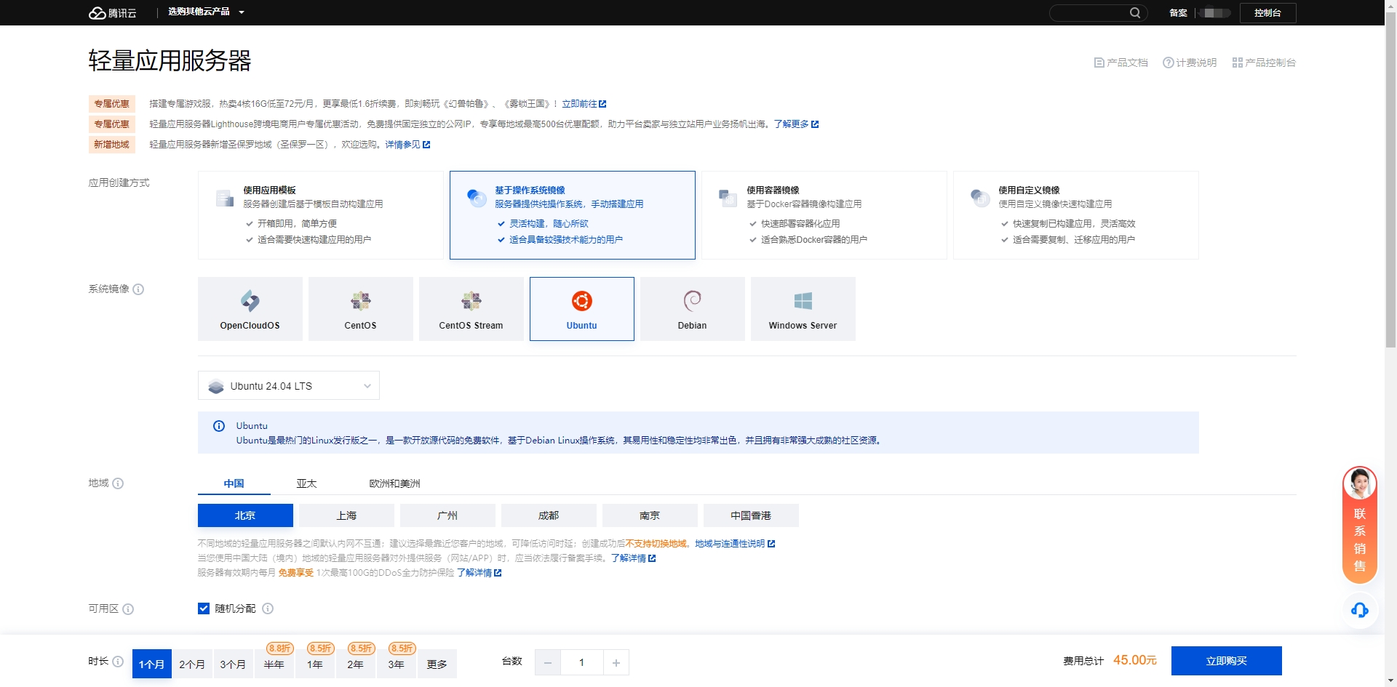Switch to the 中国 region tab
The height and width of the screenshot is (687, 1397).
pyautogui.click(x=234, y=483)
